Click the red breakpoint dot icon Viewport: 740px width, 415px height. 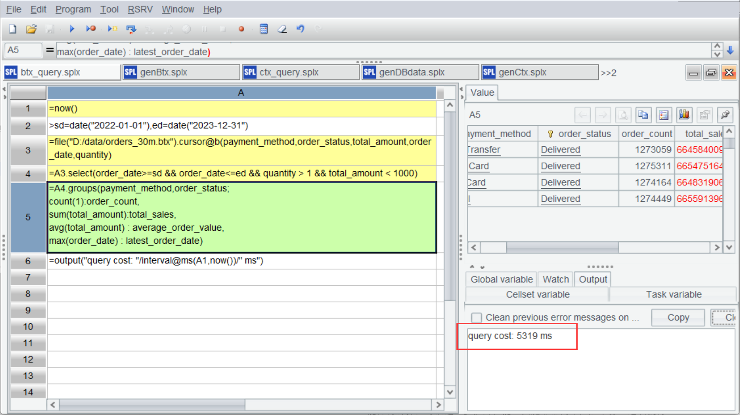[x=241, y=29]
